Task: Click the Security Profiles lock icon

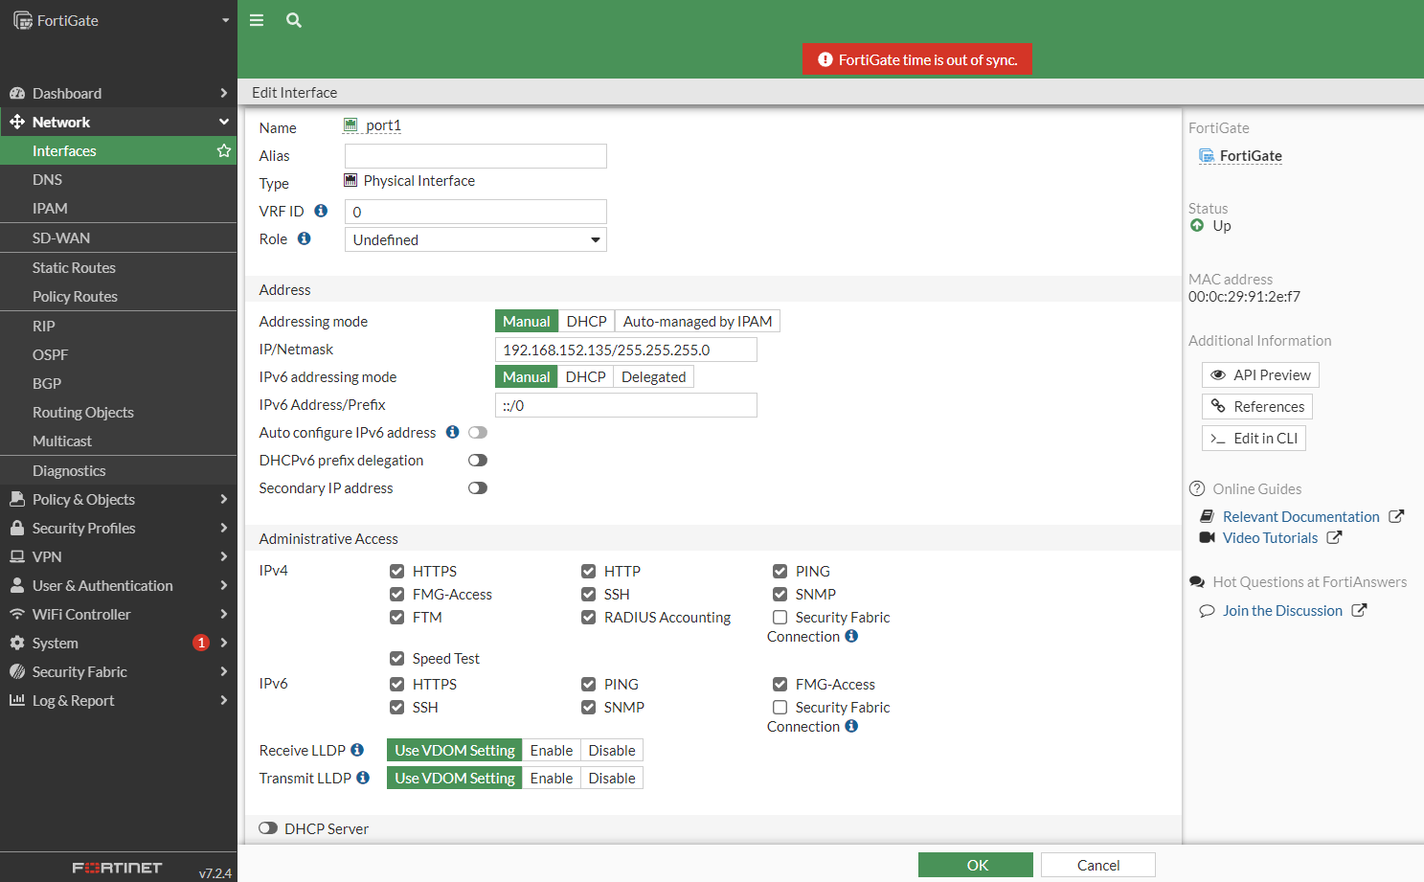Action: click(x=16, y=528)
